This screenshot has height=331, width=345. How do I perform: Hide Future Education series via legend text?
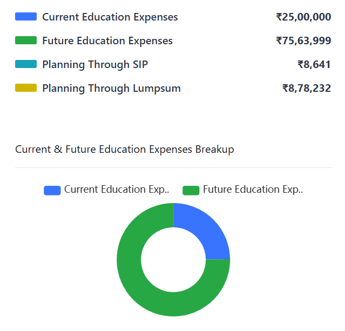click(253, 190)
